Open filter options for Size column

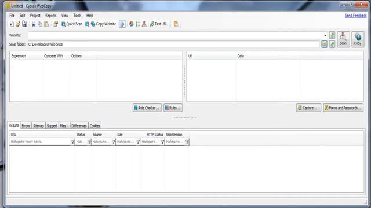(138, 142)
